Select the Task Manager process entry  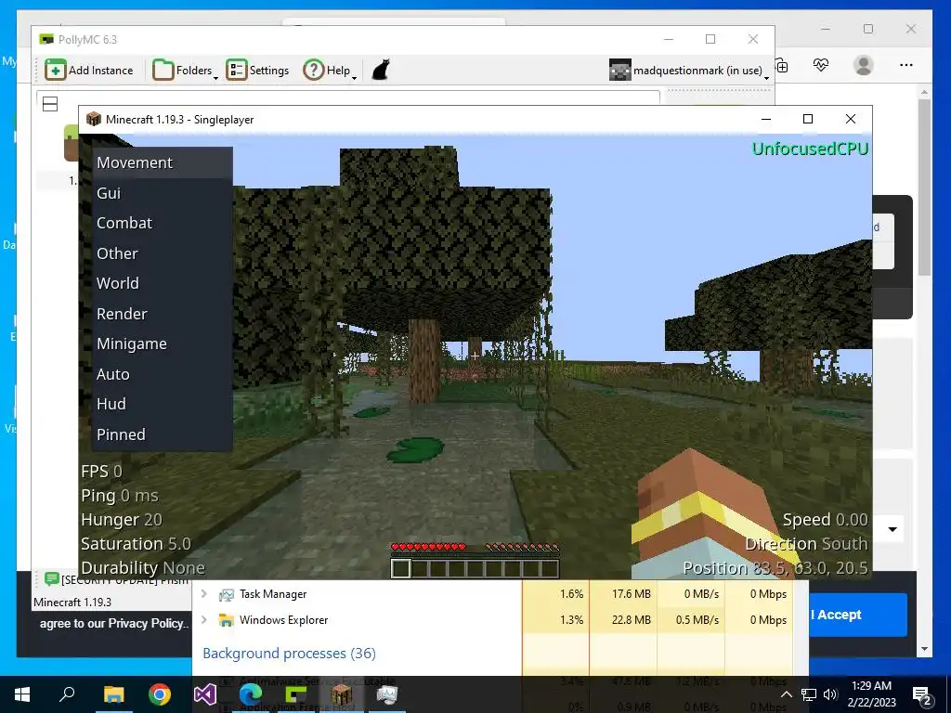point(273,594)
